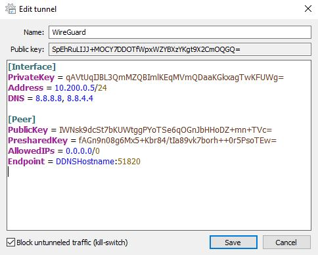Click the AllowedIPs keyword label
The width and height of the screenshot is (318, 255).
pos(32,151)
